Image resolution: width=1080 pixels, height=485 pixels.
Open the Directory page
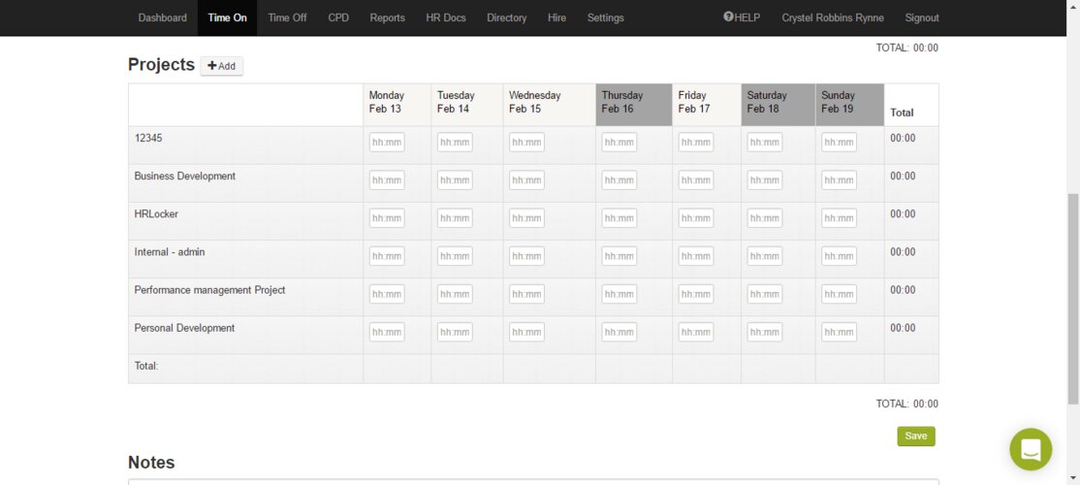click(x=506, y=17)
